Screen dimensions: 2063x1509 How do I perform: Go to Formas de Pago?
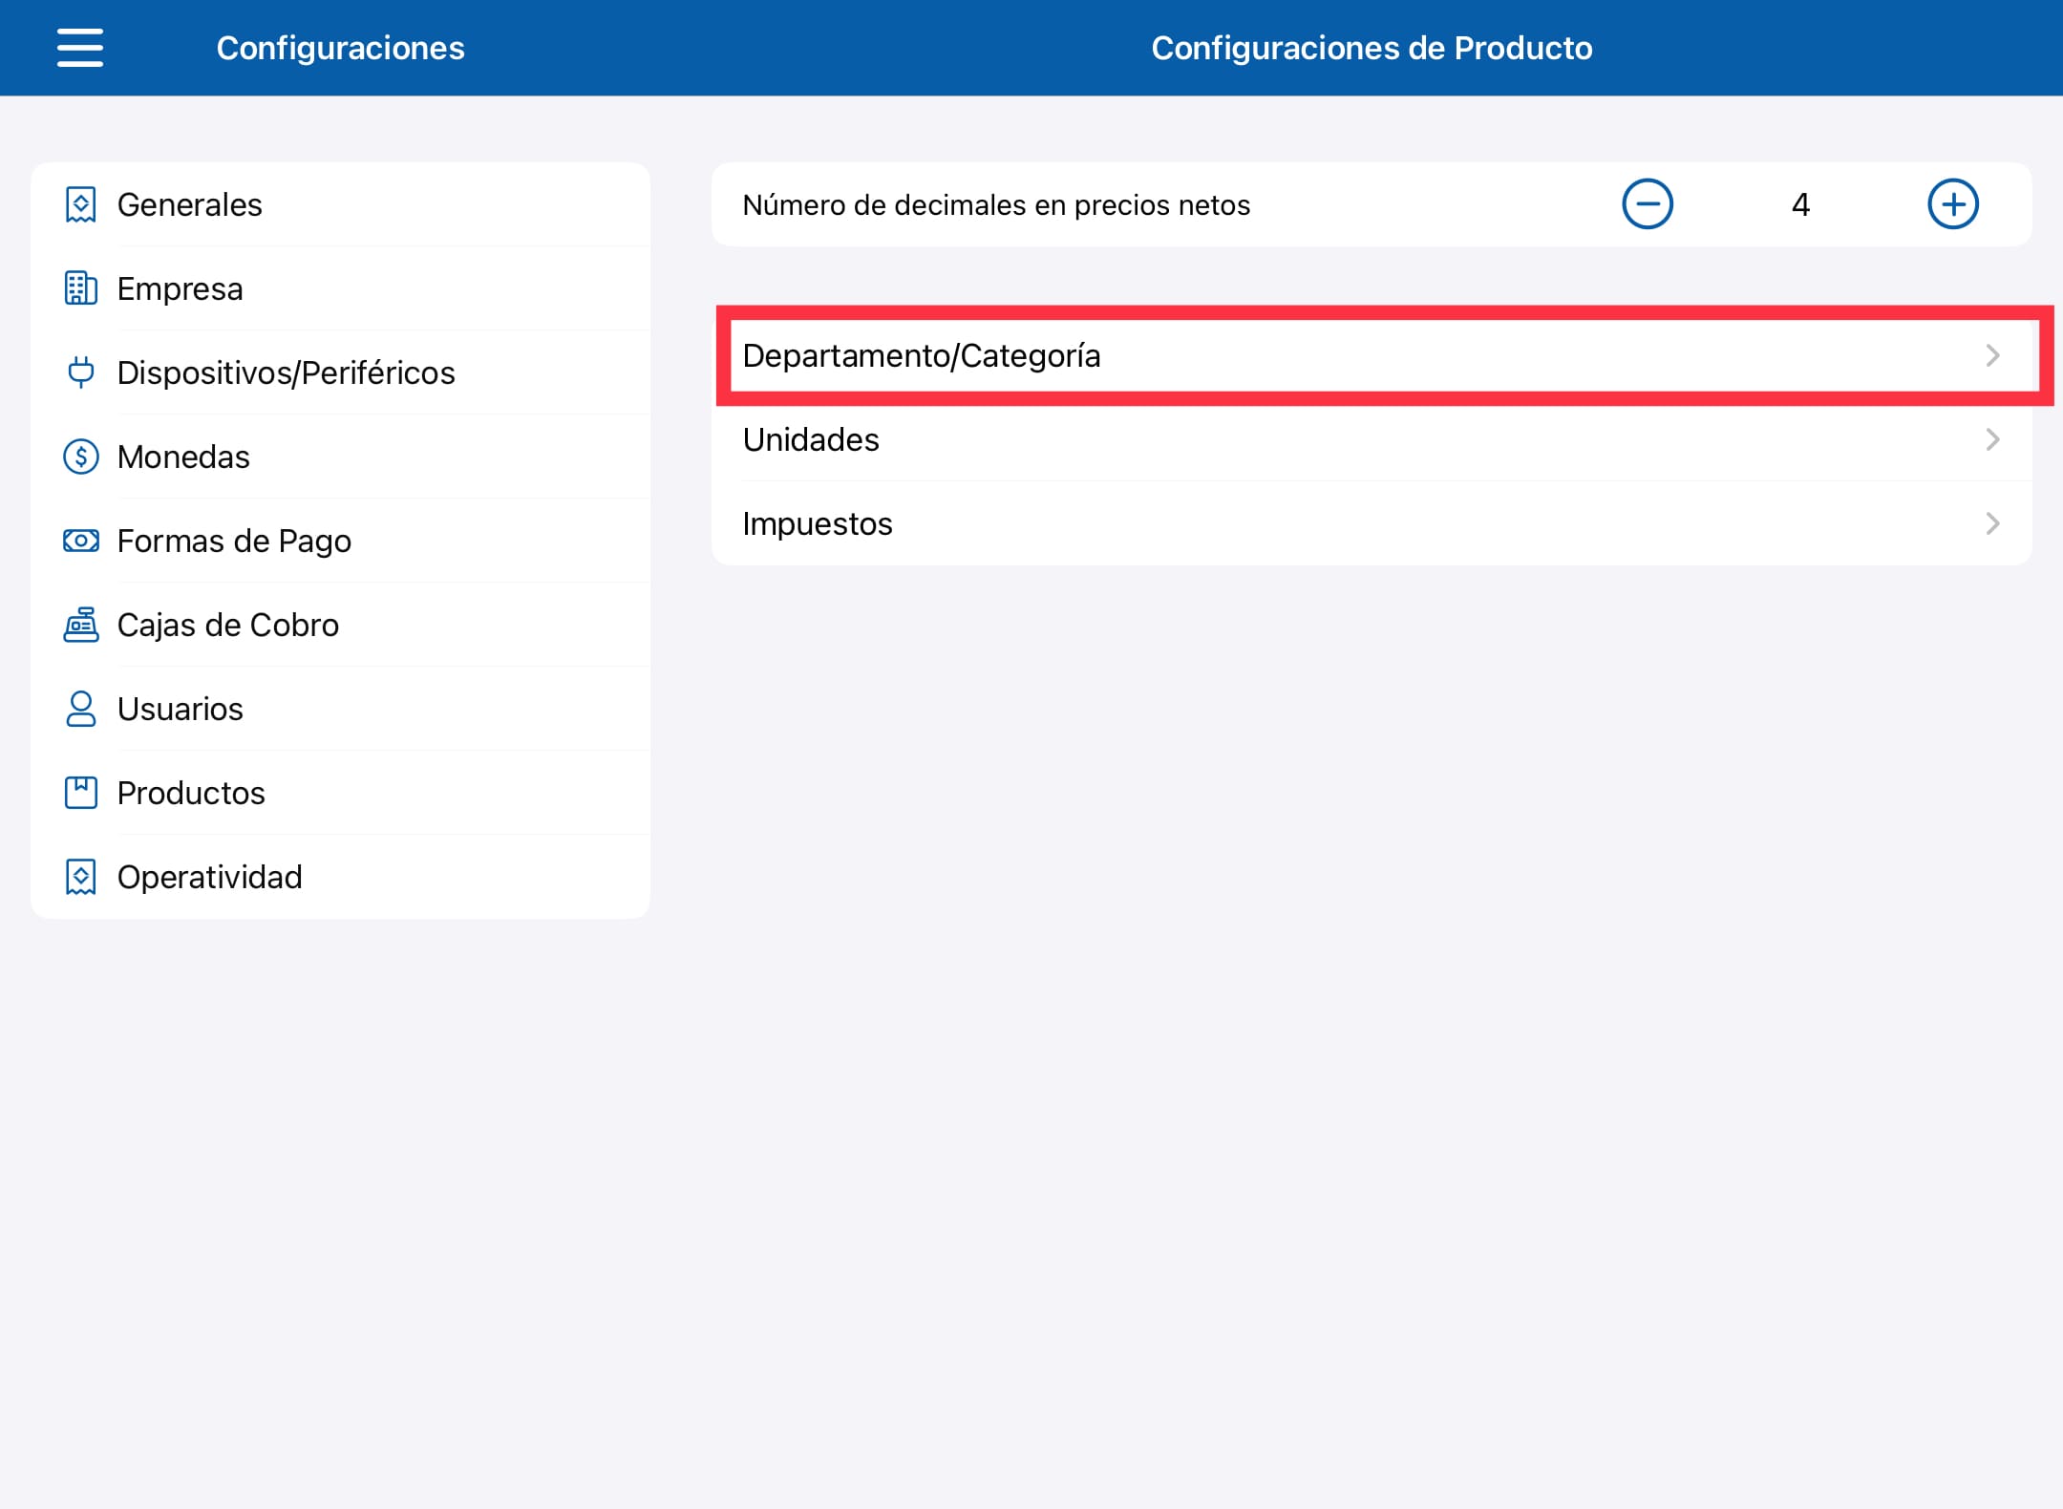click(341, 541)
